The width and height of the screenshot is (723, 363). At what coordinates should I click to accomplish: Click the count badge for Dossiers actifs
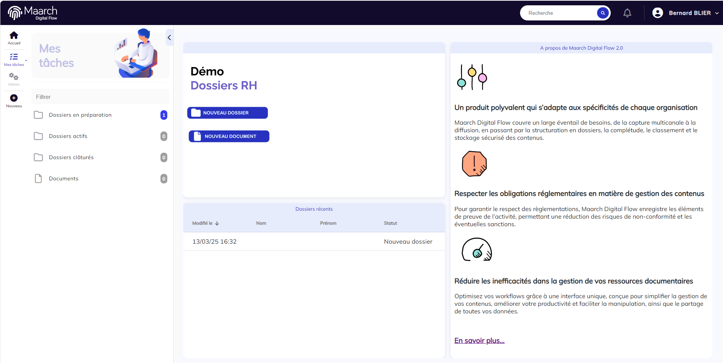click(x=164, y=136)
